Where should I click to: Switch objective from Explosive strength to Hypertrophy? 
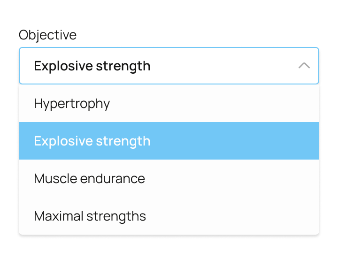[72, 103]
